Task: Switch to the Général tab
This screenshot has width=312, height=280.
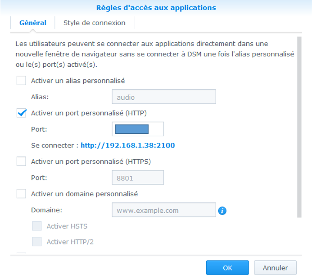Action: (x=33, y=23)
